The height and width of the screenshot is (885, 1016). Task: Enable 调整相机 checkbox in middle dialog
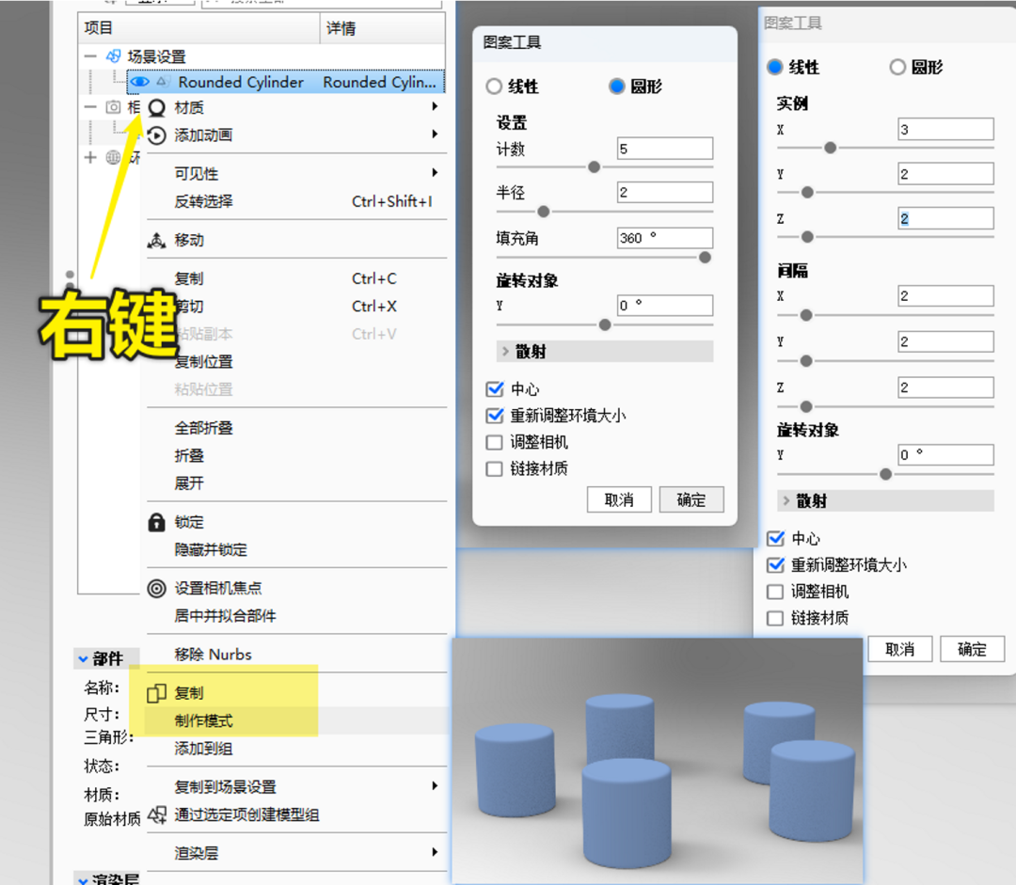495,442
